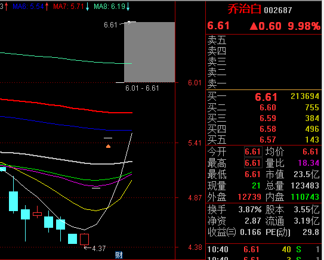Click the orange triangle marker on chart

coord(108,146)
